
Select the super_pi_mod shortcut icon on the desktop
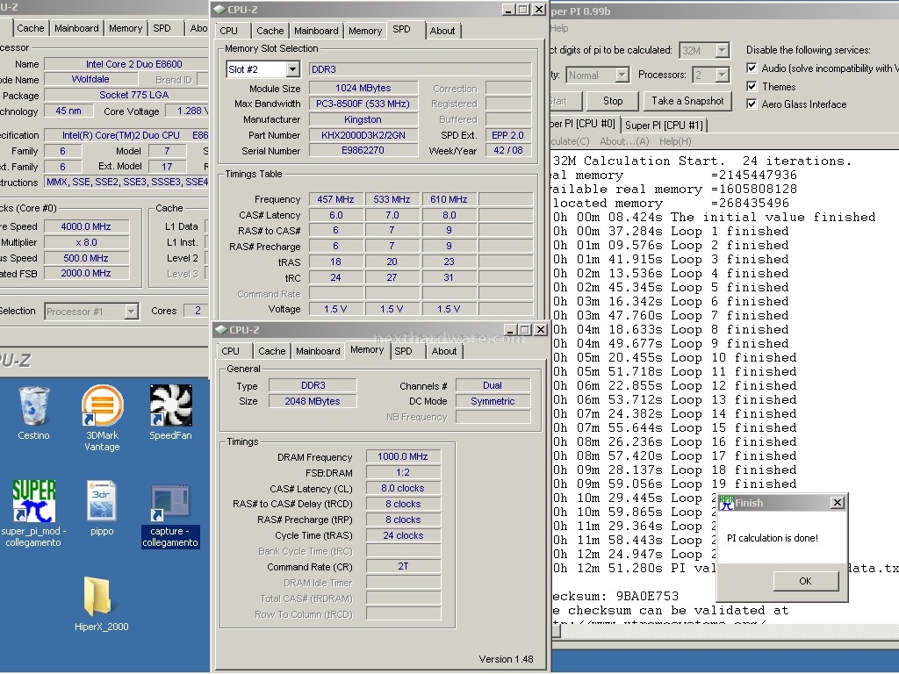33,501
